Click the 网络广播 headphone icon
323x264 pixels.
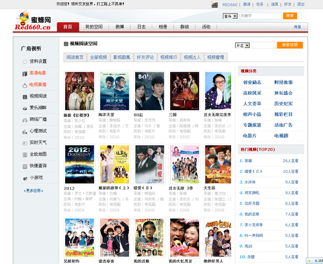point(25,120)
